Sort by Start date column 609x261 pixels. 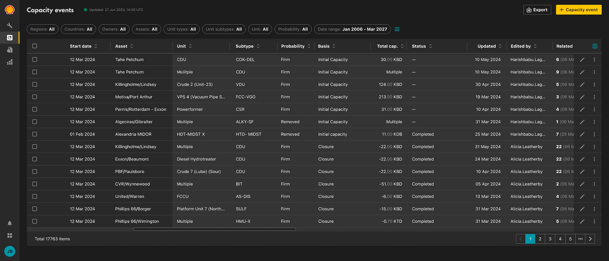83,46
